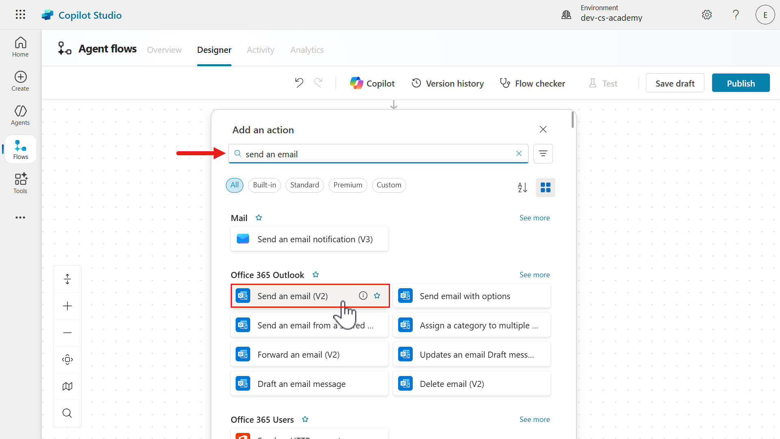
Task: Select the Tools icon in the sidebar
Action: tap(20, 183)
